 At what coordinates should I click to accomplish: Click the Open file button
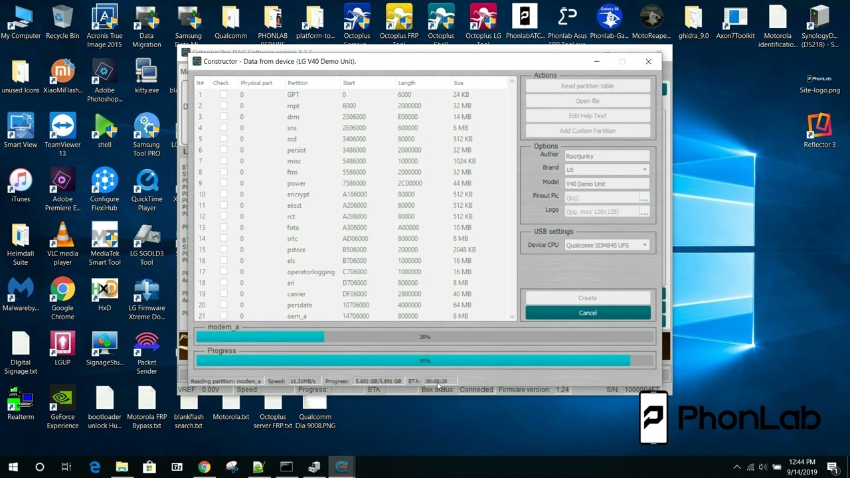588,101
